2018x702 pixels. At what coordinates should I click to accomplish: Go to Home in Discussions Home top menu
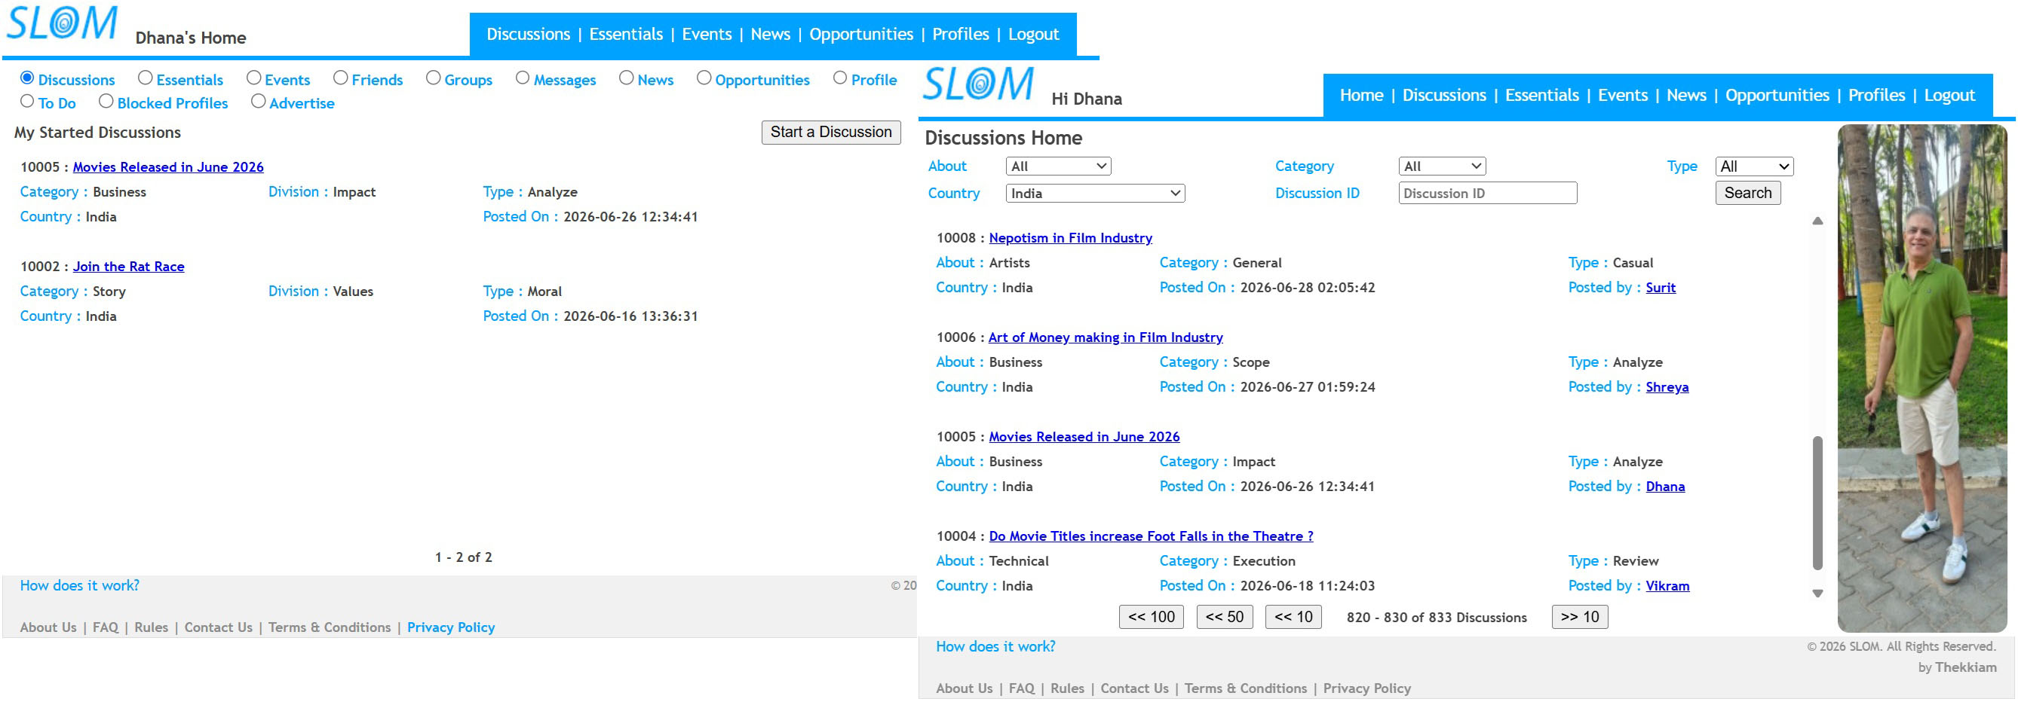pyautogui.click(x=1361, y=96)
